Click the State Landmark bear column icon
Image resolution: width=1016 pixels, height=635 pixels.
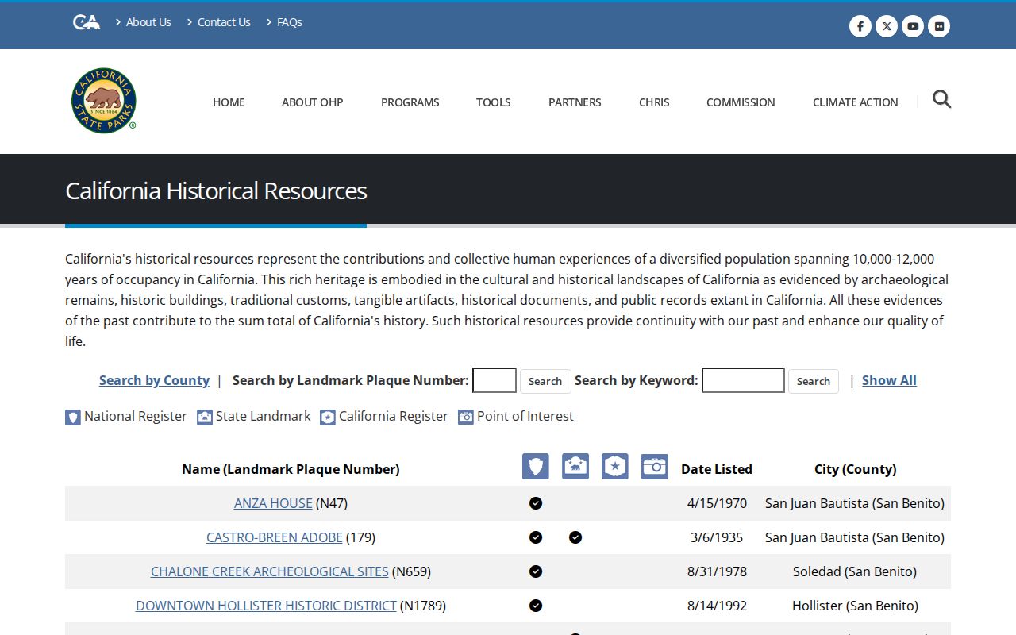[575, 467]
